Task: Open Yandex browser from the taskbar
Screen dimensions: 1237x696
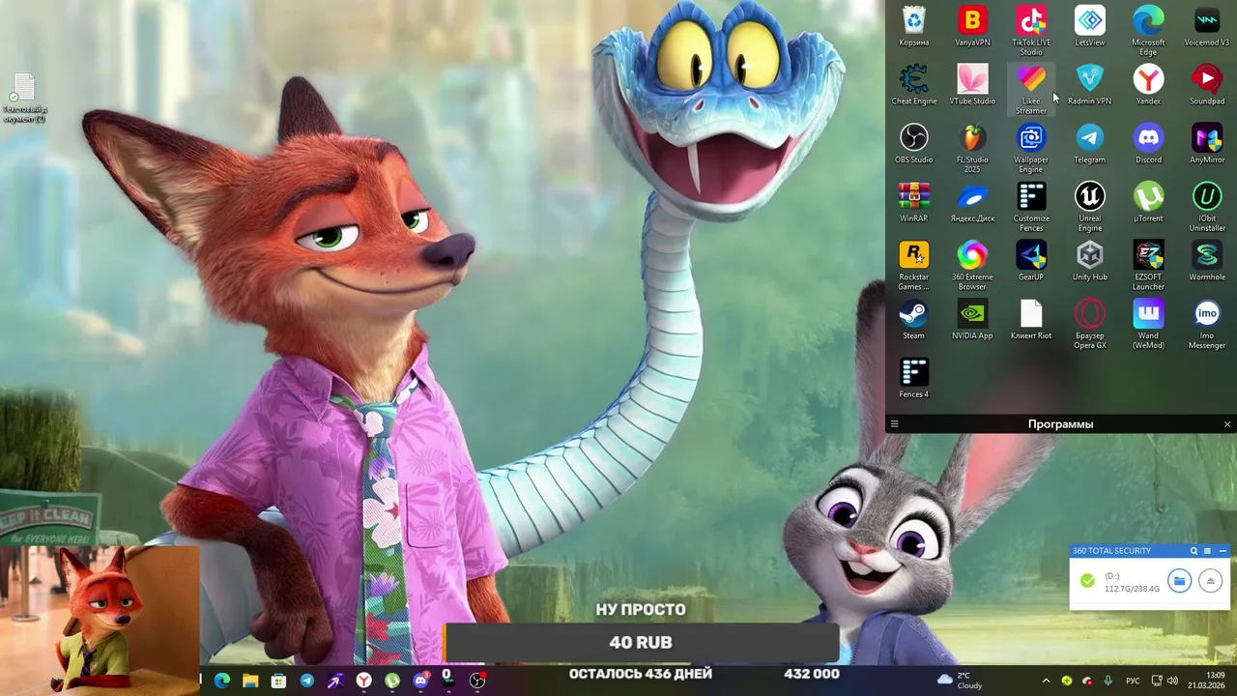Action: [x=364, y=681]
